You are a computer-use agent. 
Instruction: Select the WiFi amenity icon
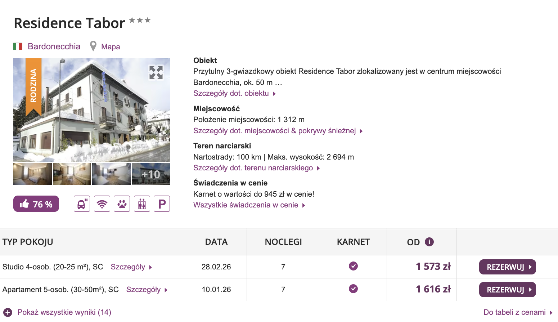coord(102,204)
